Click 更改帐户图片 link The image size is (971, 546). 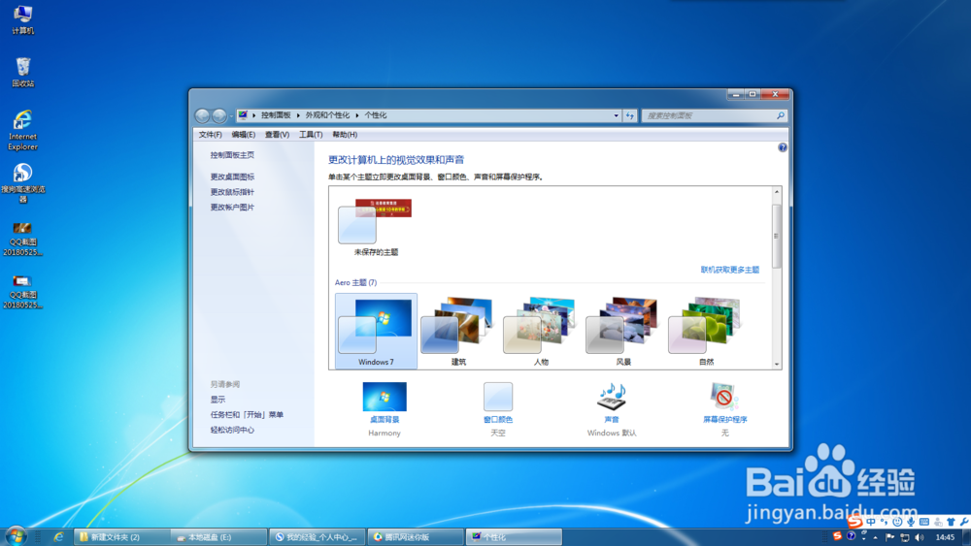tap(232, 208)
